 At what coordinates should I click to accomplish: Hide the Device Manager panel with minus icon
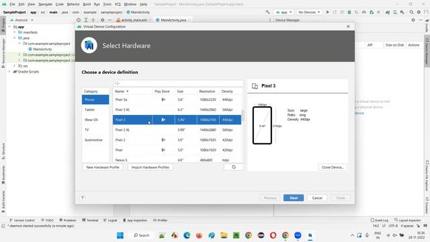(x=421, y=20)
